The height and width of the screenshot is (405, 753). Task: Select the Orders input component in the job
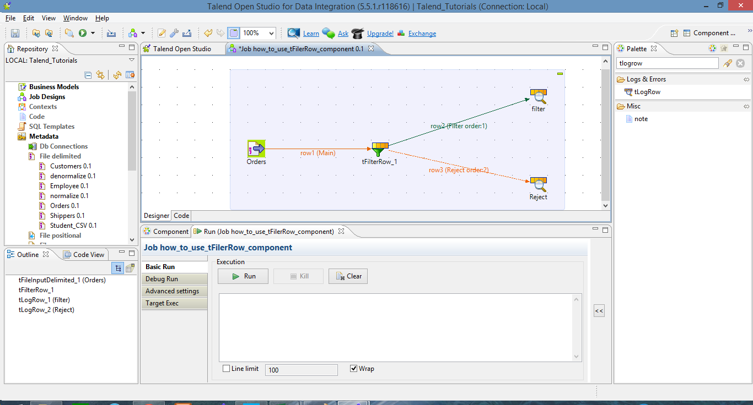click(x=256, y=147)
